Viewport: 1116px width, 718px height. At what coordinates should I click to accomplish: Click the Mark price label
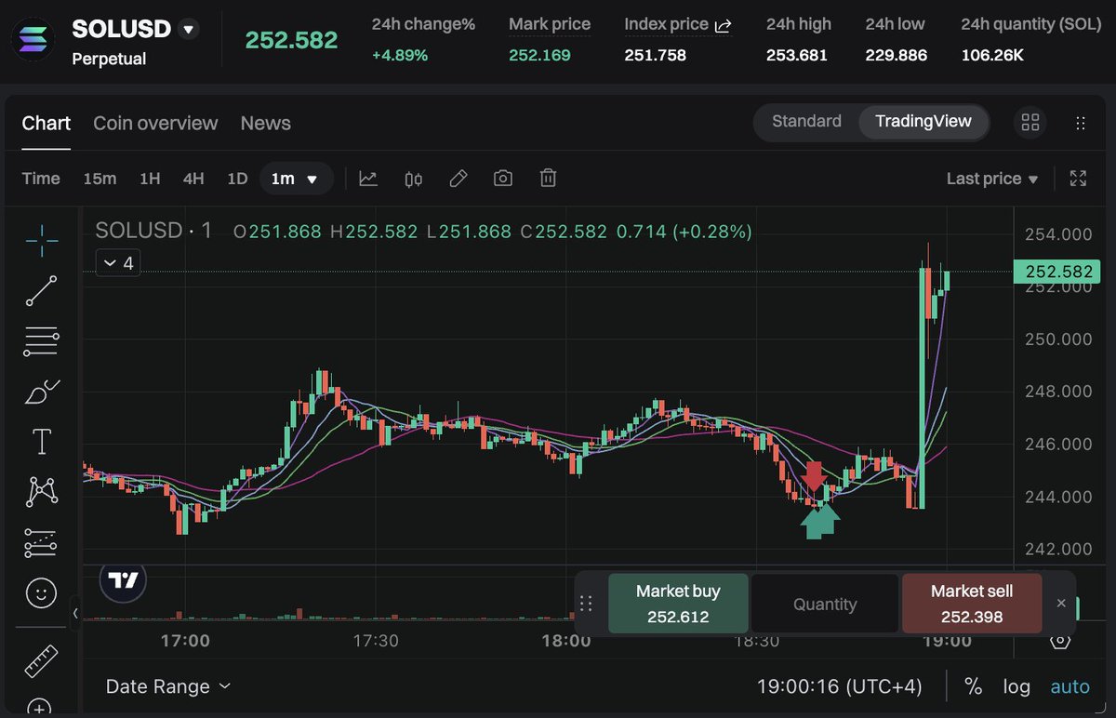[x=550, y=24]
